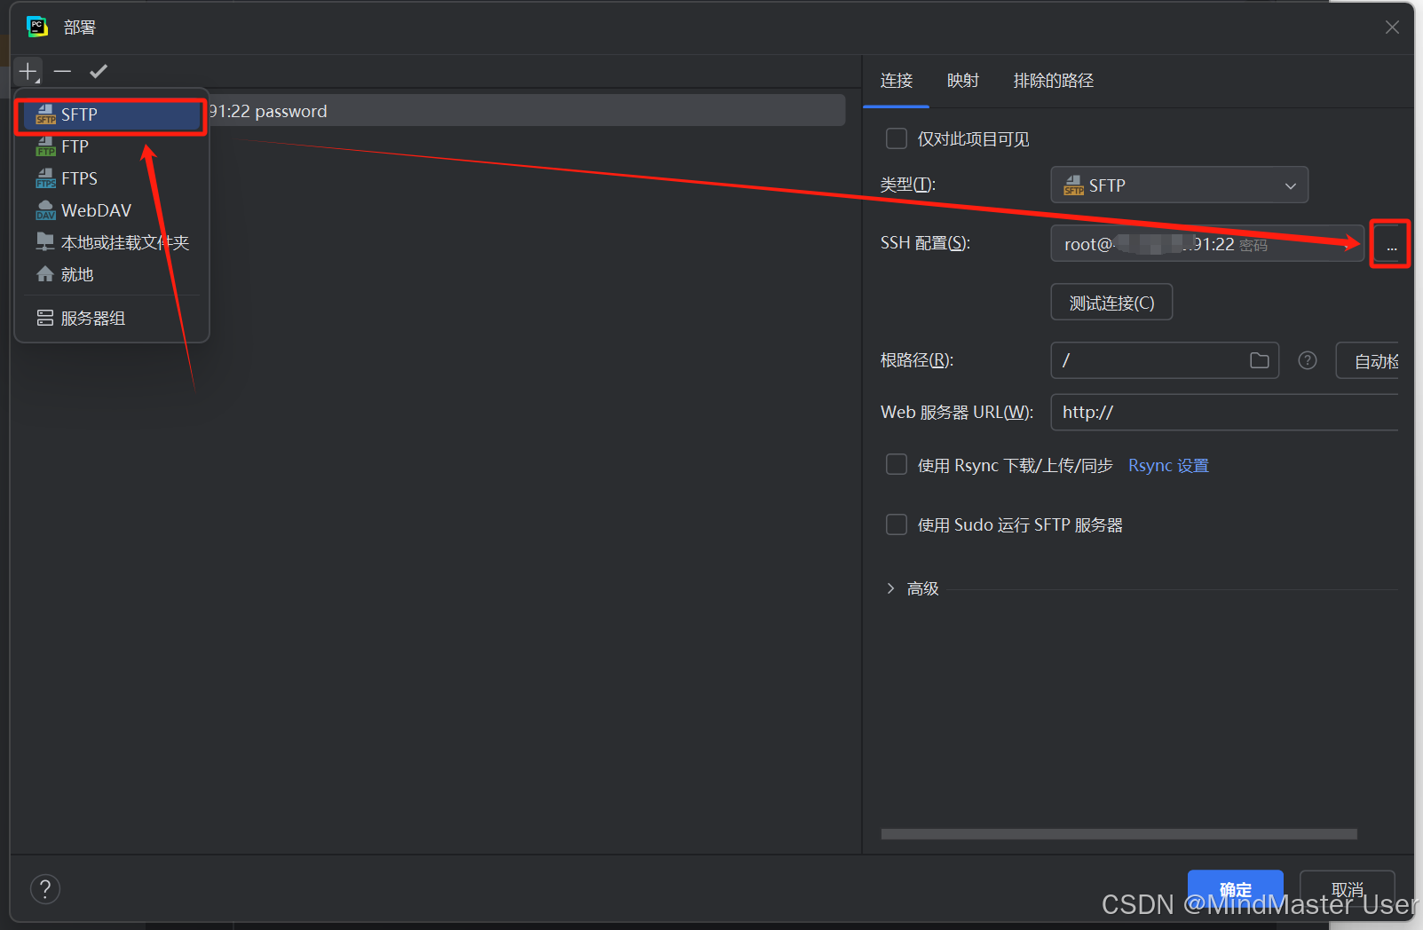
Task: Open SSH 配置 browse dialog with ... button
Action: point(1389,244)
